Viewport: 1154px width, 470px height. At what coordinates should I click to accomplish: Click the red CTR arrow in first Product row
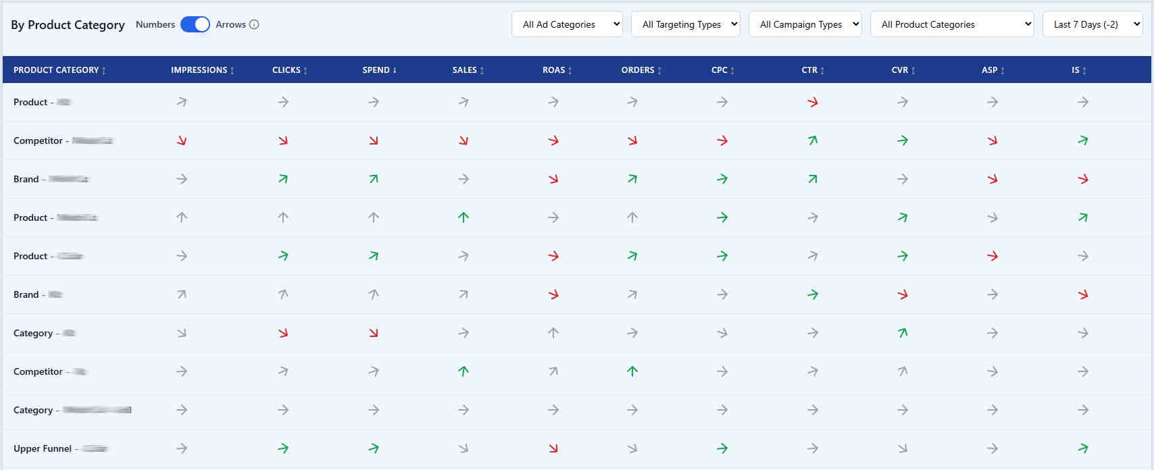click(x=813, y=103)
